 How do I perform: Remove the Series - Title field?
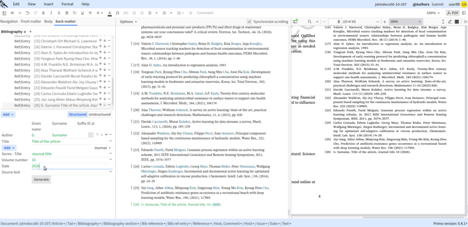click(111, 153)
